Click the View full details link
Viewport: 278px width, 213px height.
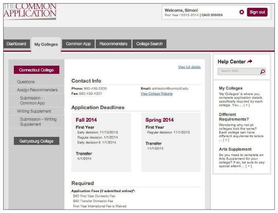(189, 67)
